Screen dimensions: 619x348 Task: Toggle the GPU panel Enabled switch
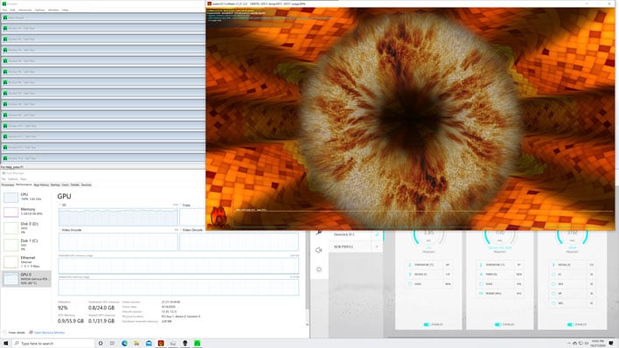[x=498, y=324]
